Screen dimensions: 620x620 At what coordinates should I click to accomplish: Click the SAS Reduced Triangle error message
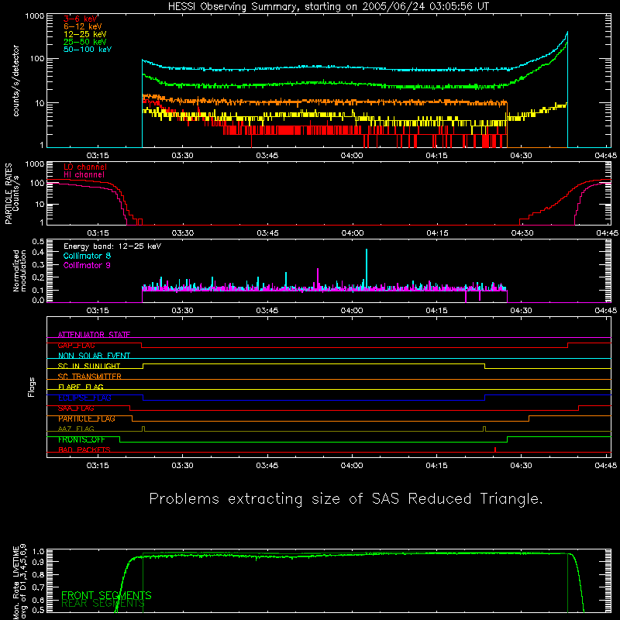(346, 499)
